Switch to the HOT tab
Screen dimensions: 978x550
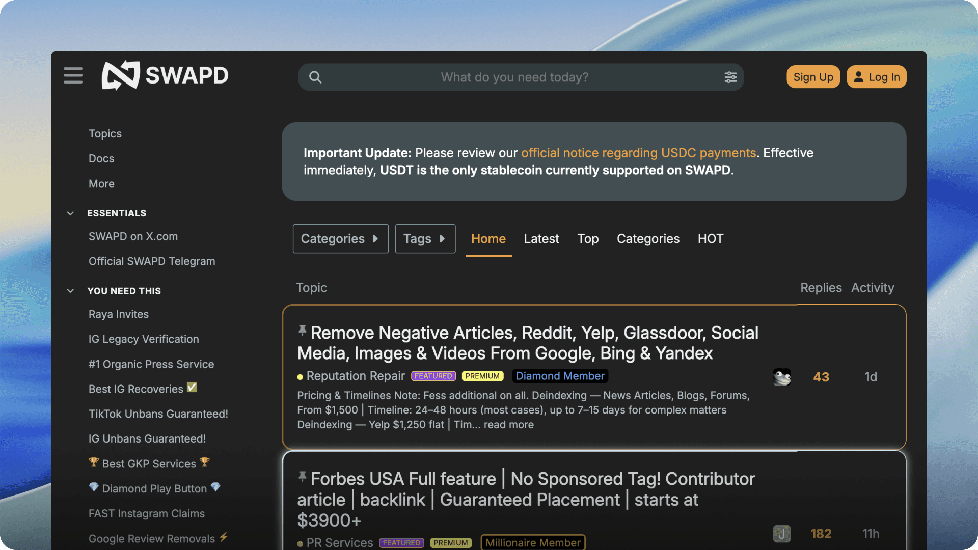710,239
